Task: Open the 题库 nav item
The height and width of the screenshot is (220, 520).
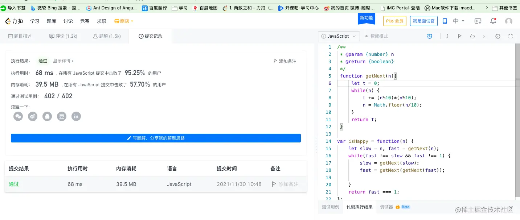Action: click(x=52, y=21)
